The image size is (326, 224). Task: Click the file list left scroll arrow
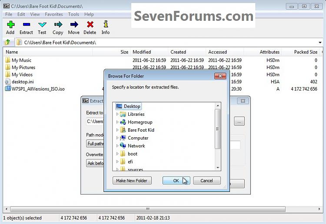point(7,209)
